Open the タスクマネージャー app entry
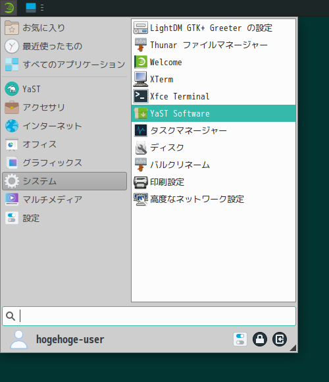 point(213,130)
